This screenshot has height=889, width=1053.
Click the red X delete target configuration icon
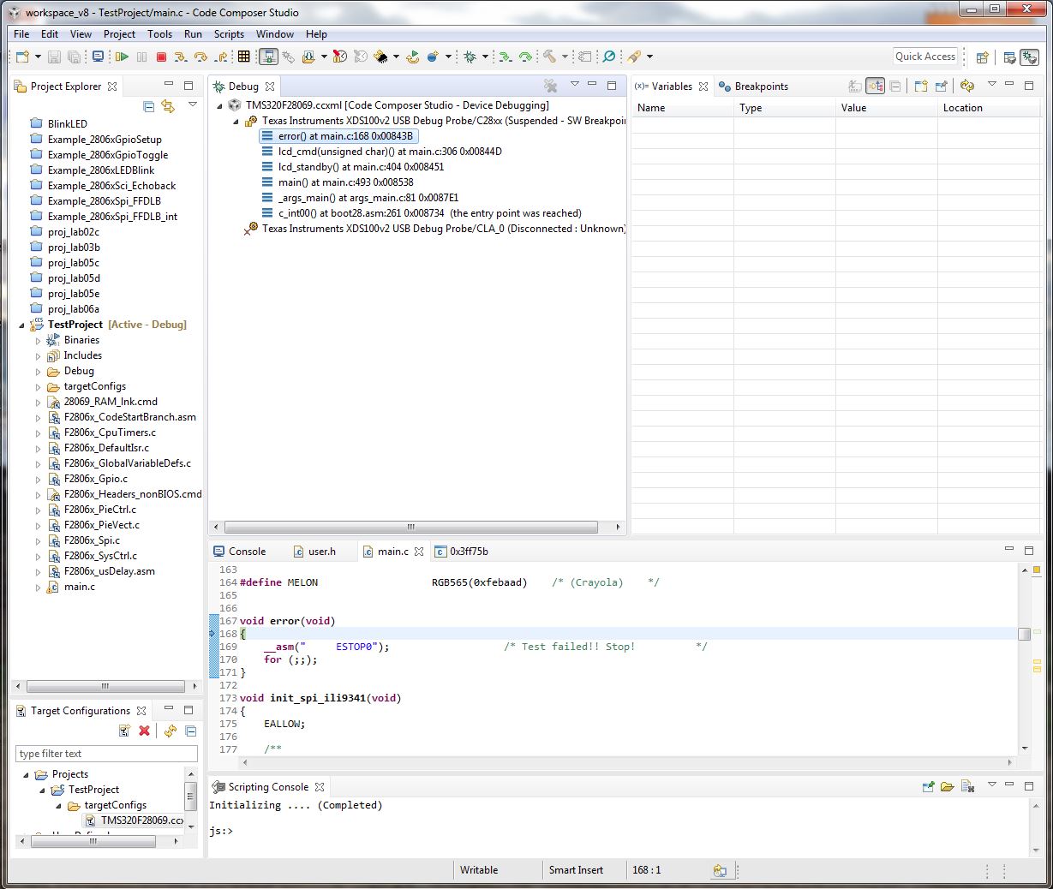click(x=144, y=731)
